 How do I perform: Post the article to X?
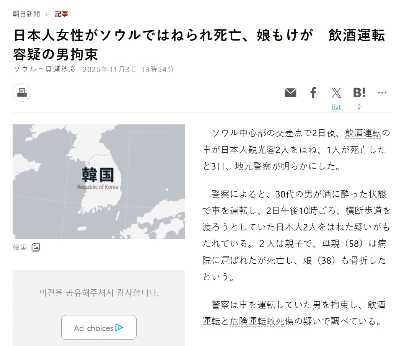pos(336,93)
